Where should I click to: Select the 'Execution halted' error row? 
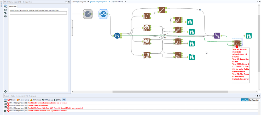pyautogui.click(x=133, y=106)
